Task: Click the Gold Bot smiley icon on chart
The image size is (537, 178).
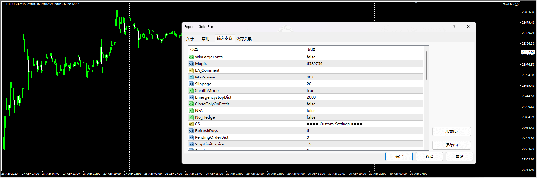Action: click(517, 4)
